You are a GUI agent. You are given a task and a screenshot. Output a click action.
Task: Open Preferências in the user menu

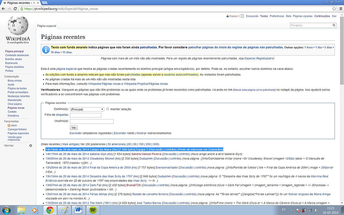coord(277,16)
